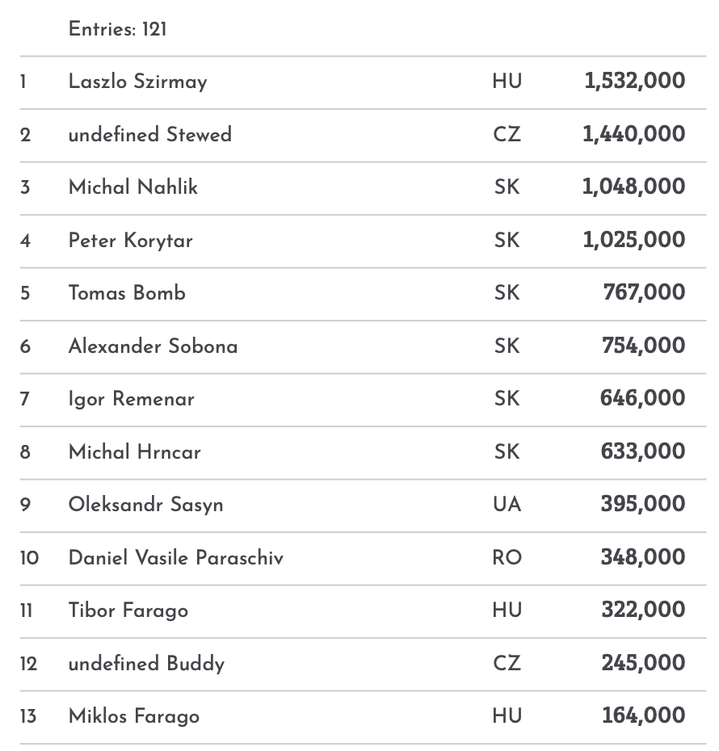Image resolution: width=719 pixels, height=751 pixels.
Task: Open Peter Korytar's player entry
Action: click(130, 241)
